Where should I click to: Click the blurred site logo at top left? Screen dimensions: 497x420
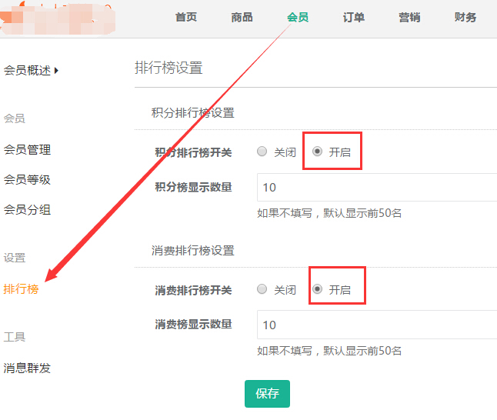pyautogui.click(x=58, y=17)
